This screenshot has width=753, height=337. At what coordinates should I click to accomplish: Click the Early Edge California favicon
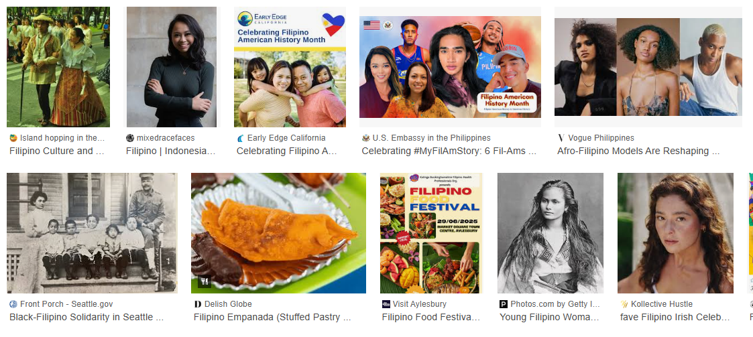pos(241,138)
